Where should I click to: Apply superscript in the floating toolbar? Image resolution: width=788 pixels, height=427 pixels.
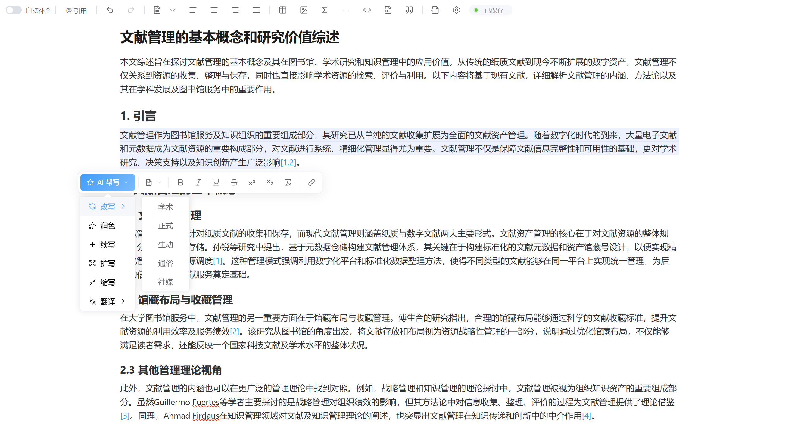tap(252, 182)
